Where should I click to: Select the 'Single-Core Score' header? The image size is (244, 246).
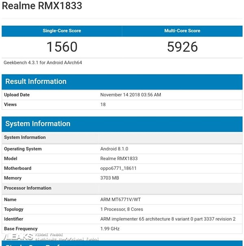pyautogui.click(x=62, y=31)
